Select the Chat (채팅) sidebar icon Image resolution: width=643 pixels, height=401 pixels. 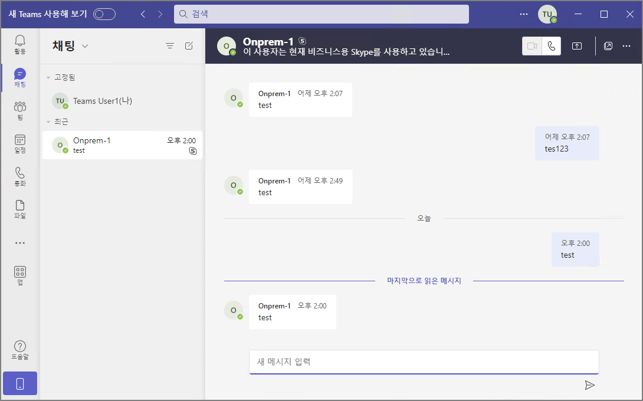(x=19, y=77)
